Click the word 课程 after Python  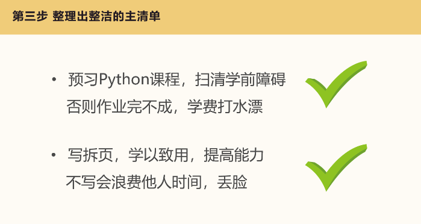tap(165, 79)
